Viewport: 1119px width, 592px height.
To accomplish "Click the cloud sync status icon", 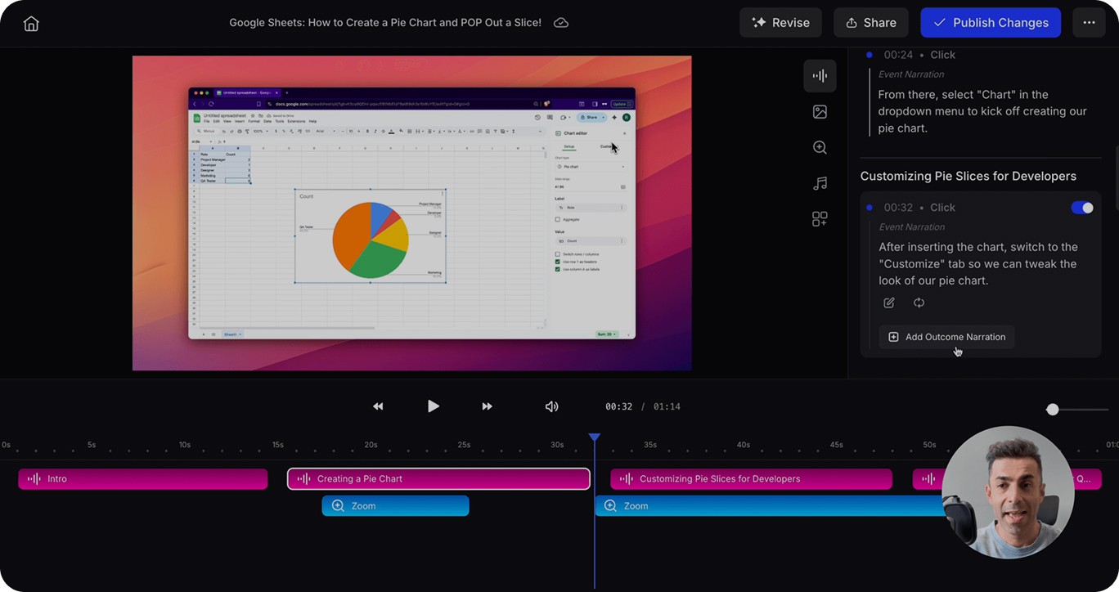I will [x=561, y=23].
